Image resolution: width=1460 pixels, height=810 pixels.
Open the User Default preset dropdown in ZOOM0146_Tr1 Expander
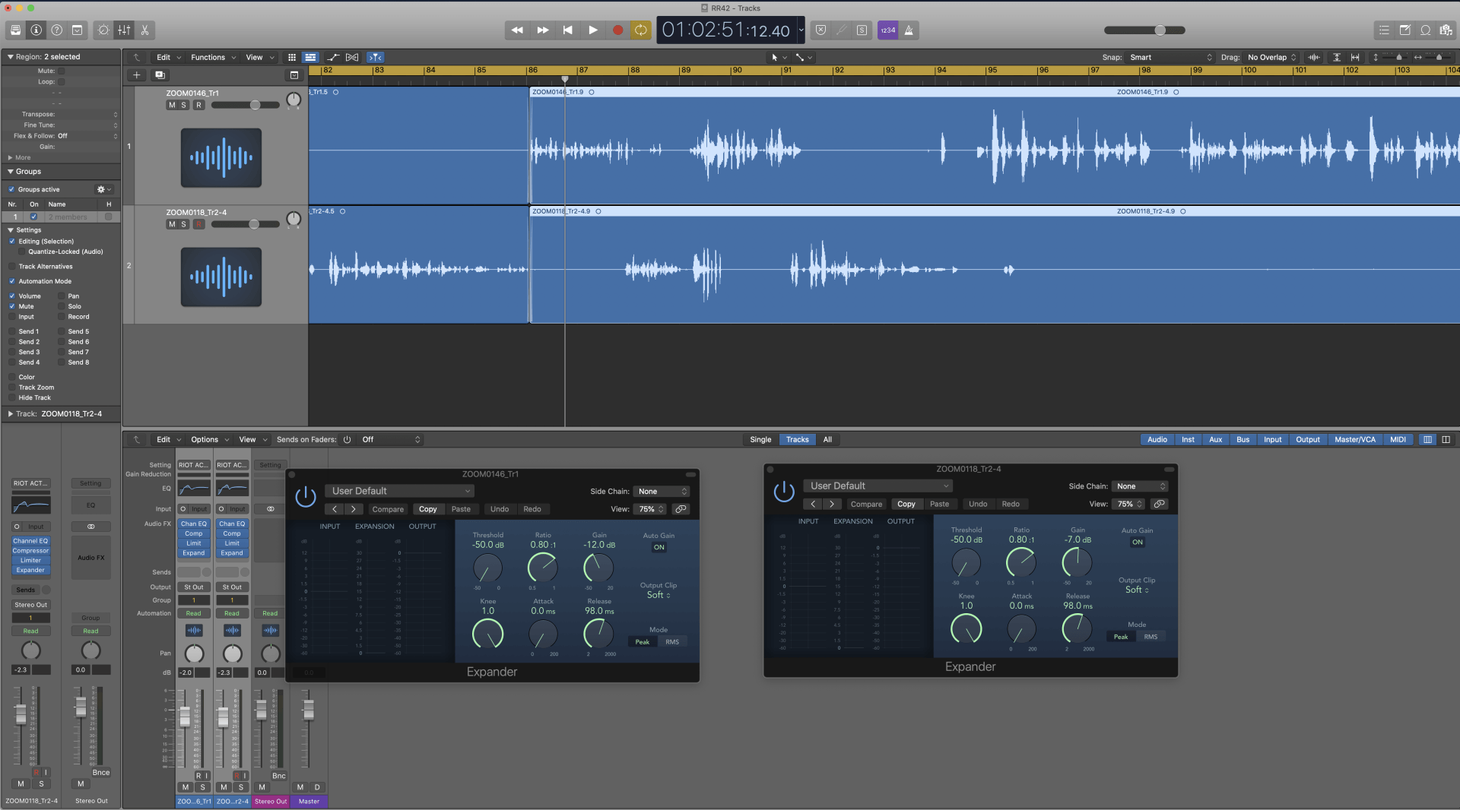pos(400,491)
